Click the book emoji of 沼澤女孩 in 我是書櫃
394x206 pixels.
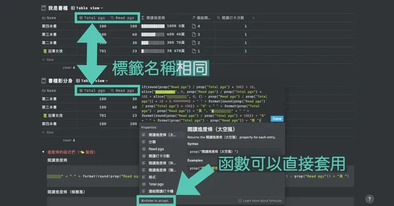tap(45, 51)
